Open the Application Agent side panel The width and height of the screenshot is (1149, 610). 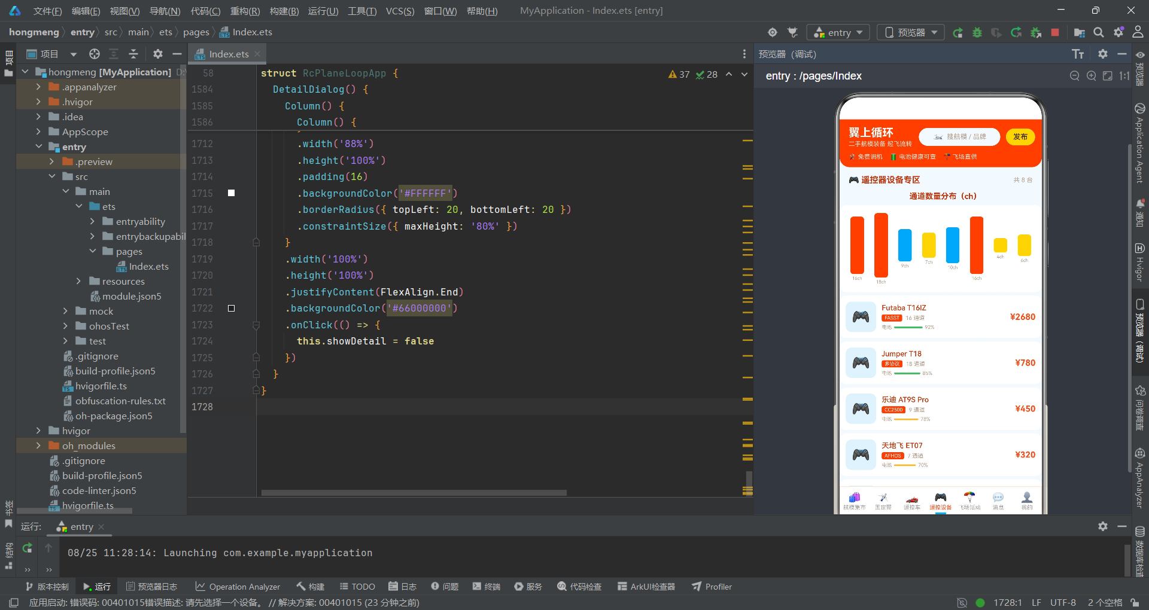point(1139,144)
